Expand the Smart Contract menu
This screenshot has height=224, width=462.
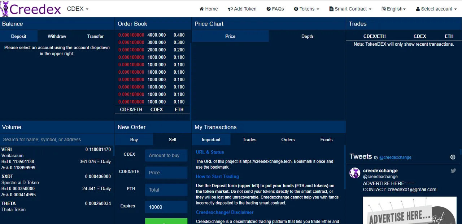tap(350, 9)
